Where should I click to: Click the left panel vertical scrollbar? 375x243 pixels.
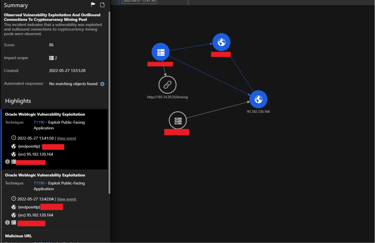[x=109, y=103]
